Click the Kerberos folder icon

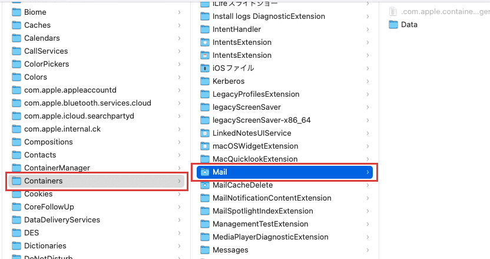point(205,81)
